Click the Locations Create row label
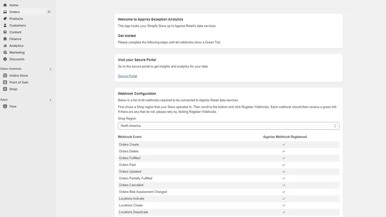Image resolution: width=386 pixels, height=217 pixels. click(x=131, y=205)
